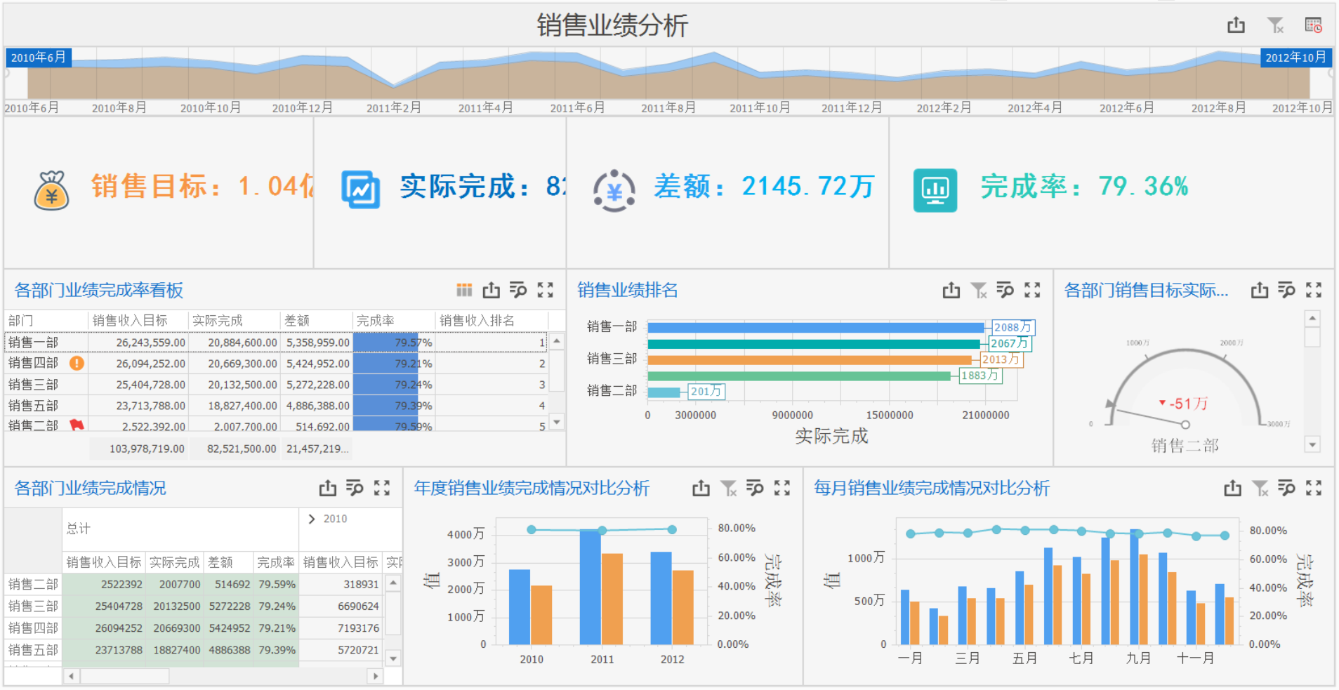1339x690 pixels.
Task: Open the inspect-data icon on 销售业绩排名 panel
Action: click(x=1005, y=290)
